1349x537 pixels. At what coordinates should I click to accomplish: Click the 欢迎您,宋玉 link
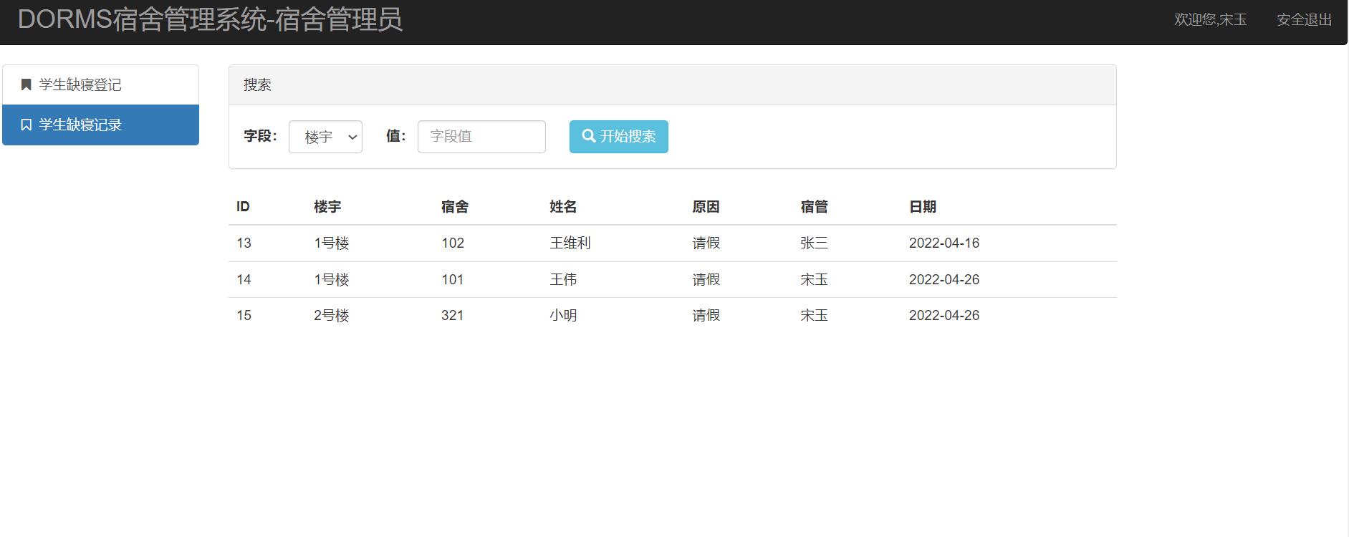pyautogui.click(x=1211, y=20)
